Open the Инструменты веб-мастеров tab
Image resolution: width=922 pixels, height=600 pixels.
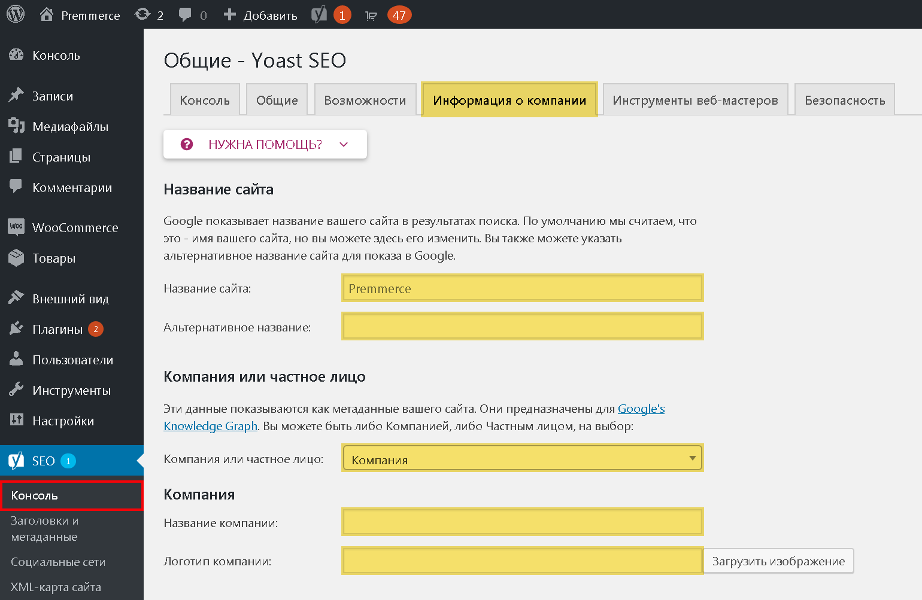pyautogui.click(x=695, y=100)
